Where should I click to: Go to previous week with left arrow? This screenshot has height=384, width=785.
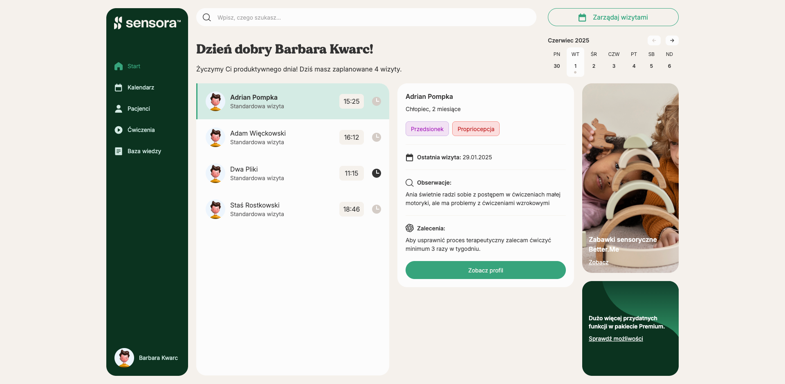654,40
